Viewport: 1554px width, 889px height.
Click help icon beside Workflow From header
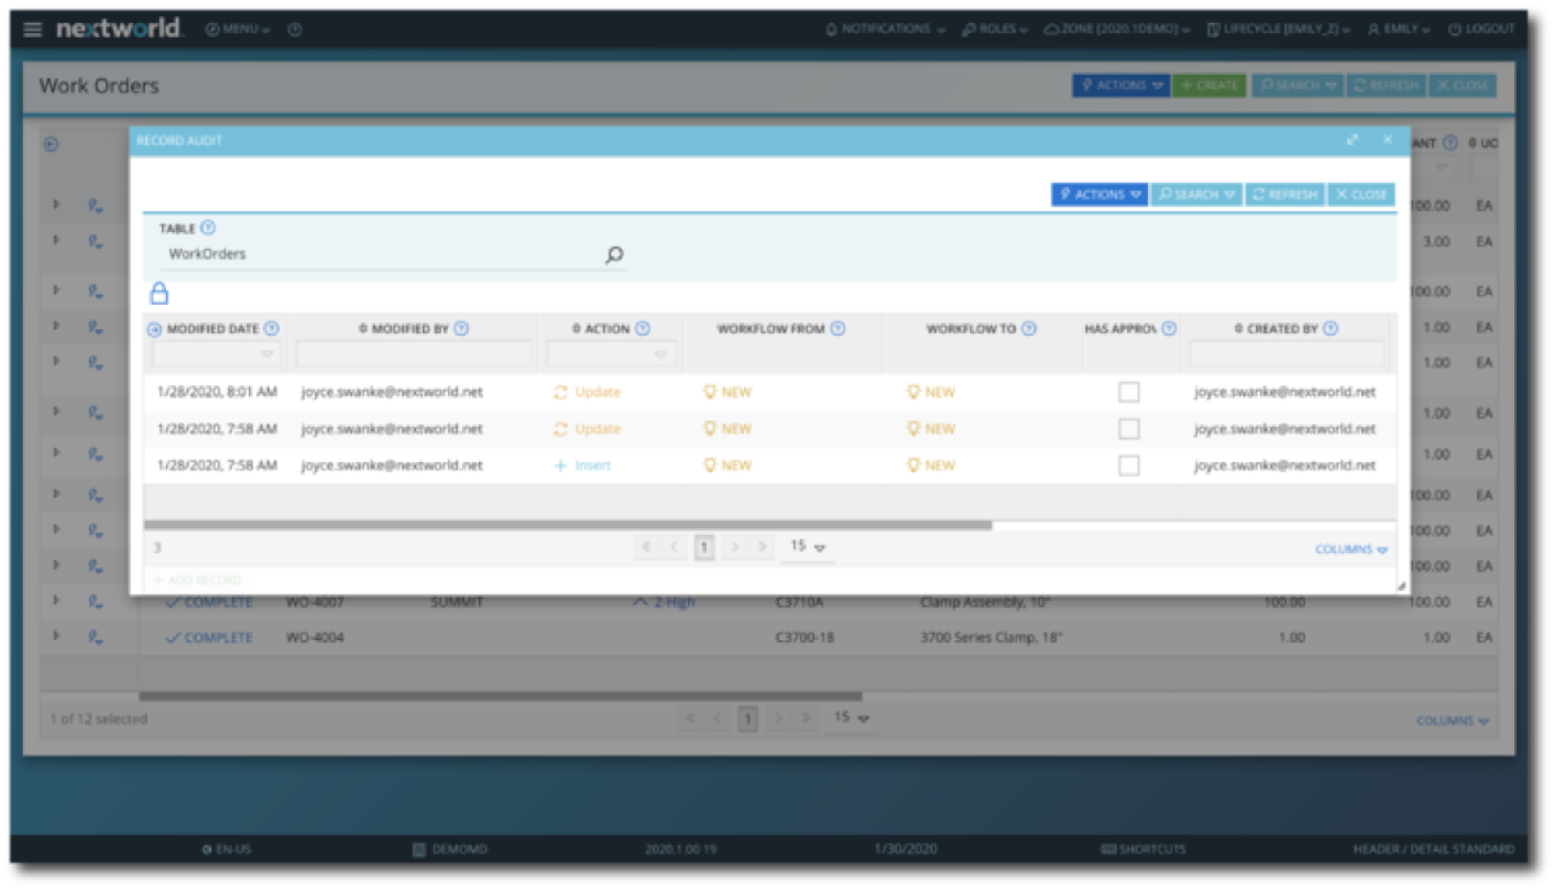[838, 329]
